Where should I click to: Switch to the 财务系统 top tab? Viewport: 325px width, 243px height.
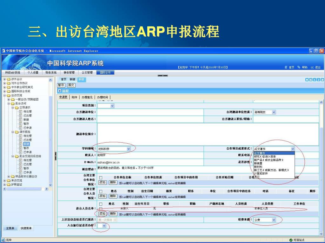click(x=51, y=72)
